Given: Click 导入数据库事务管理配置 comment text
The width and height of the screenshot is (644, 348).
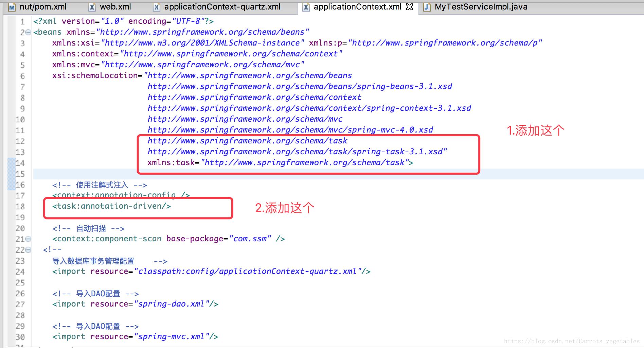Looking at the screenshot, I should (93, 261).
